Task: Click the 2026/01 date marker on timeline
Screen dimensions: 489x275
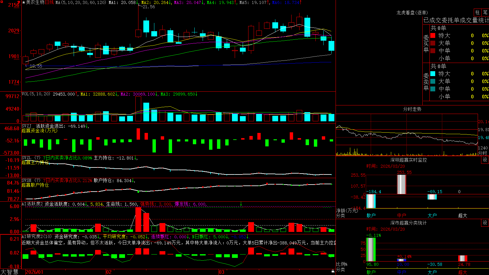Action: [35, 272]
